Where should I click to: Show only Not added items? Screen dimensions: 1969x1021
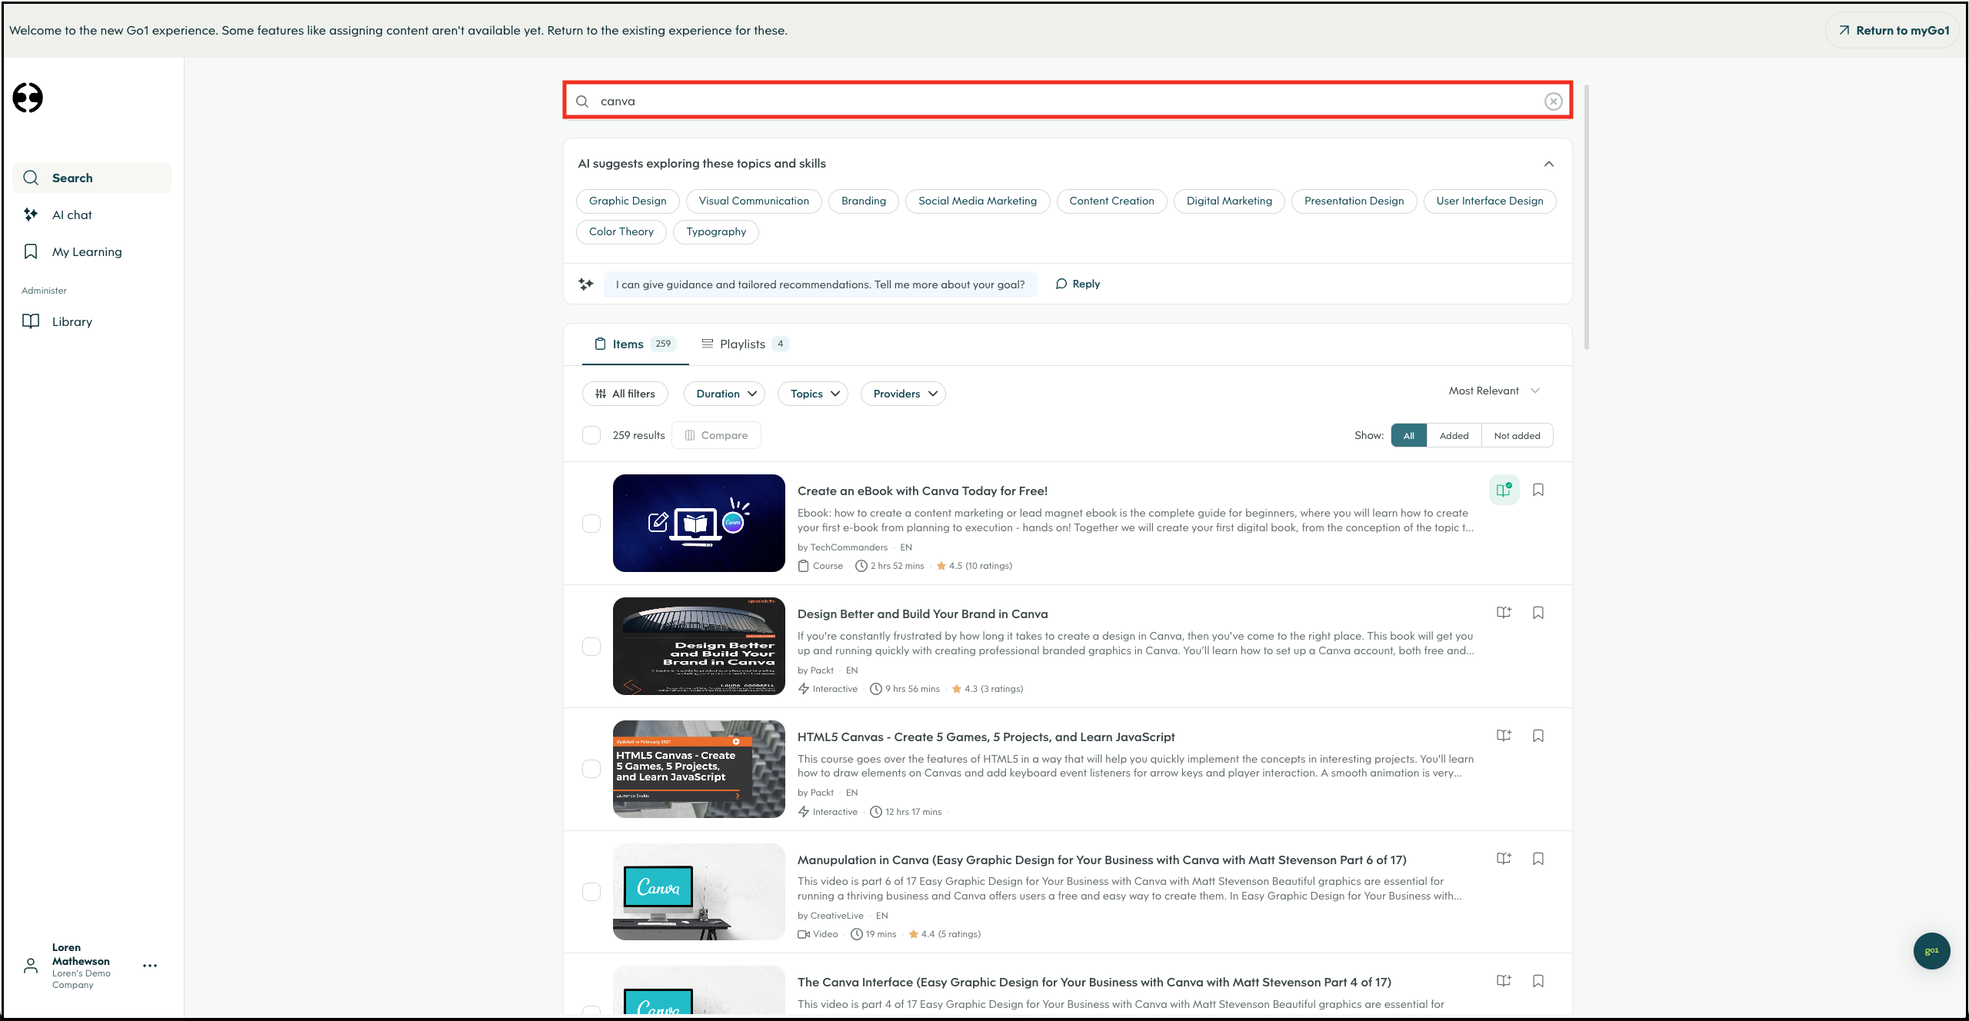point(1517,435)
